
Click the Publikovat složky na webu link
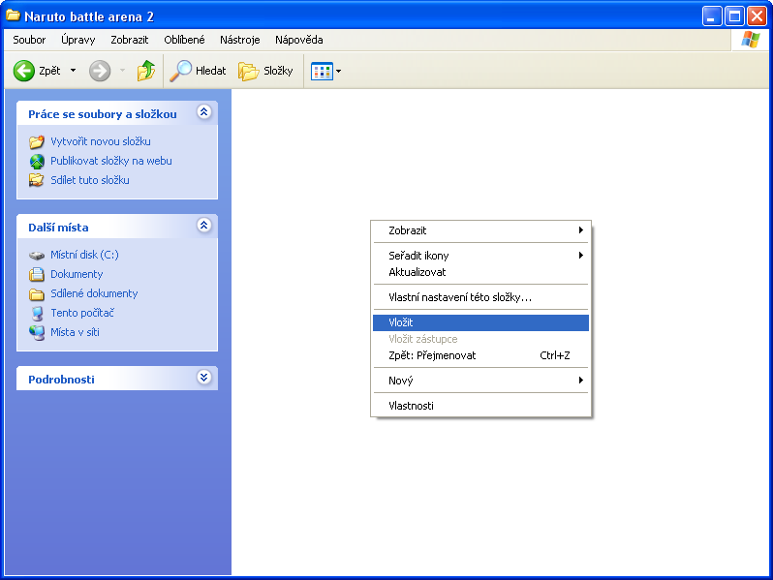(111, 161)
